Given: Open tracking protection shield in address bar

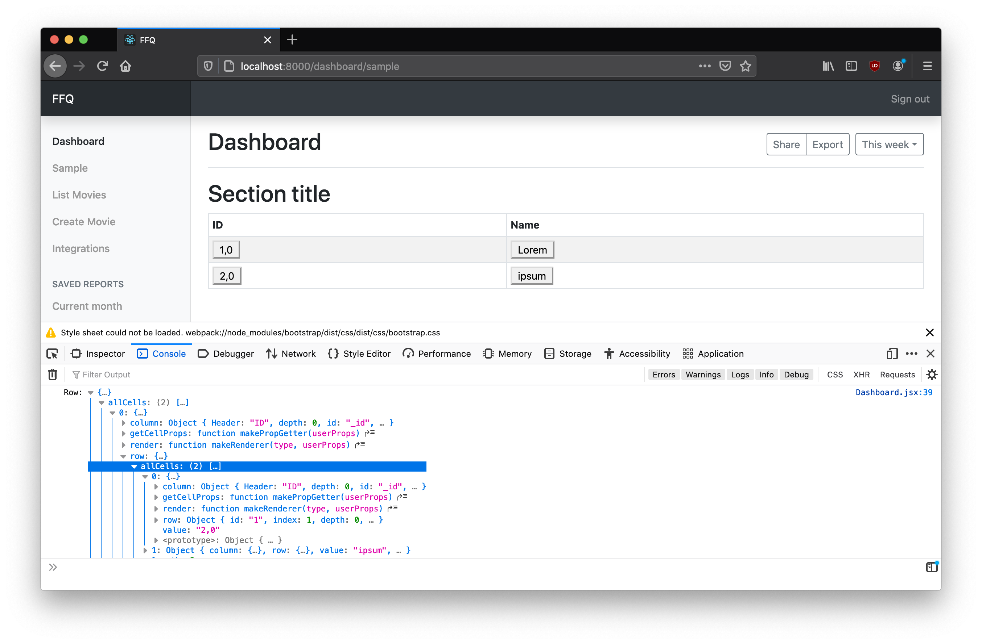Looking at the screenshot, I should tap(209, 66).
